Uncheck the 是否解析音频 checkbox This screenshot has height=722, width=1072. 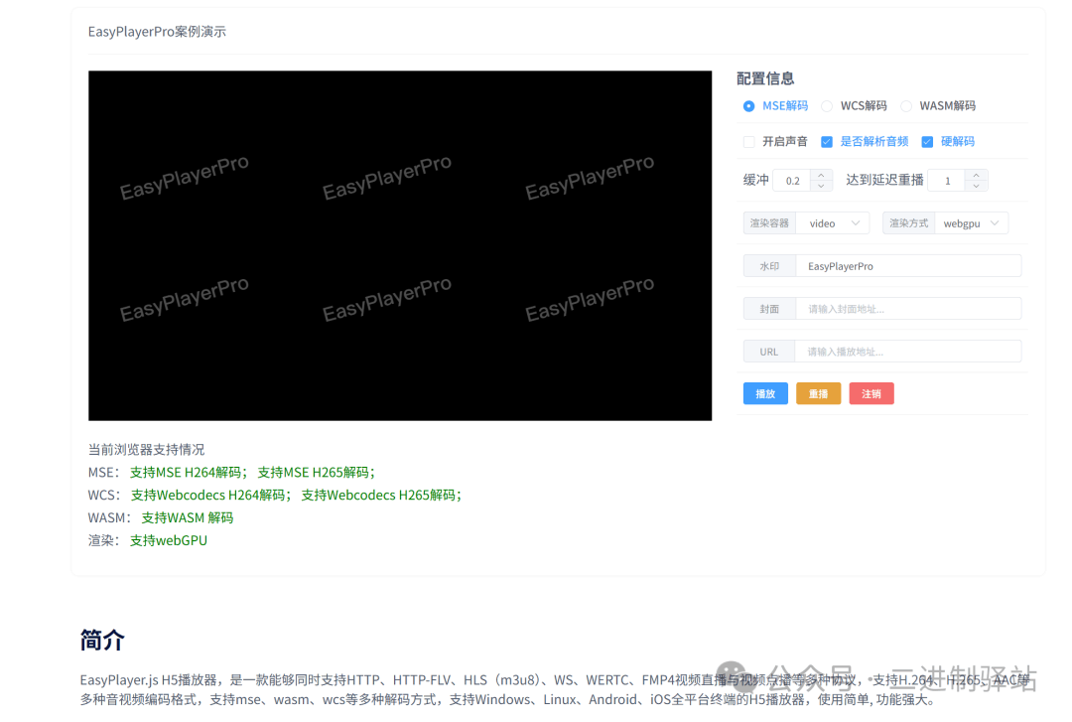(827, 142)
